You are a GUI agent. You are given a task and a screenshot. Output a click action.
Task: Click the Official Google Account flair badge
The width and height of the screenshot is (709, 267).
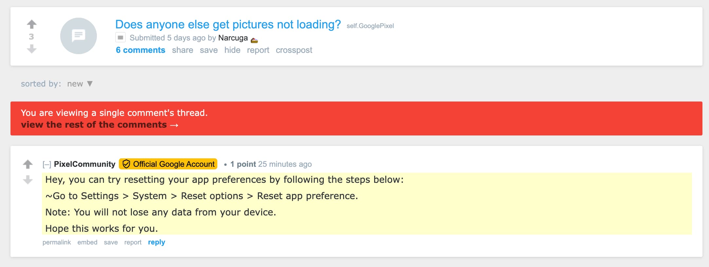(x=168, y=164)
